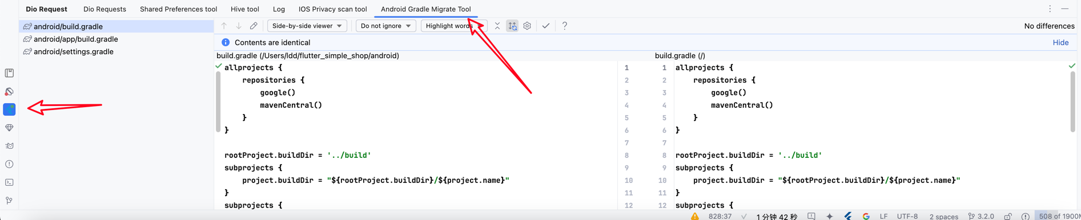Click right pane title build.gradle (/)
This screenshot has width=1081, height=220.
pyautogui.click(x=680, y=55)
